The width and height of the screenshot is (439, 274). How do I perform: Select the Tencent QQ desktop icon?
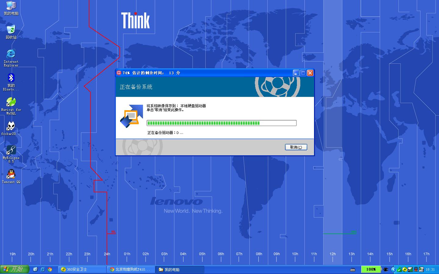[x=11, y=176]
